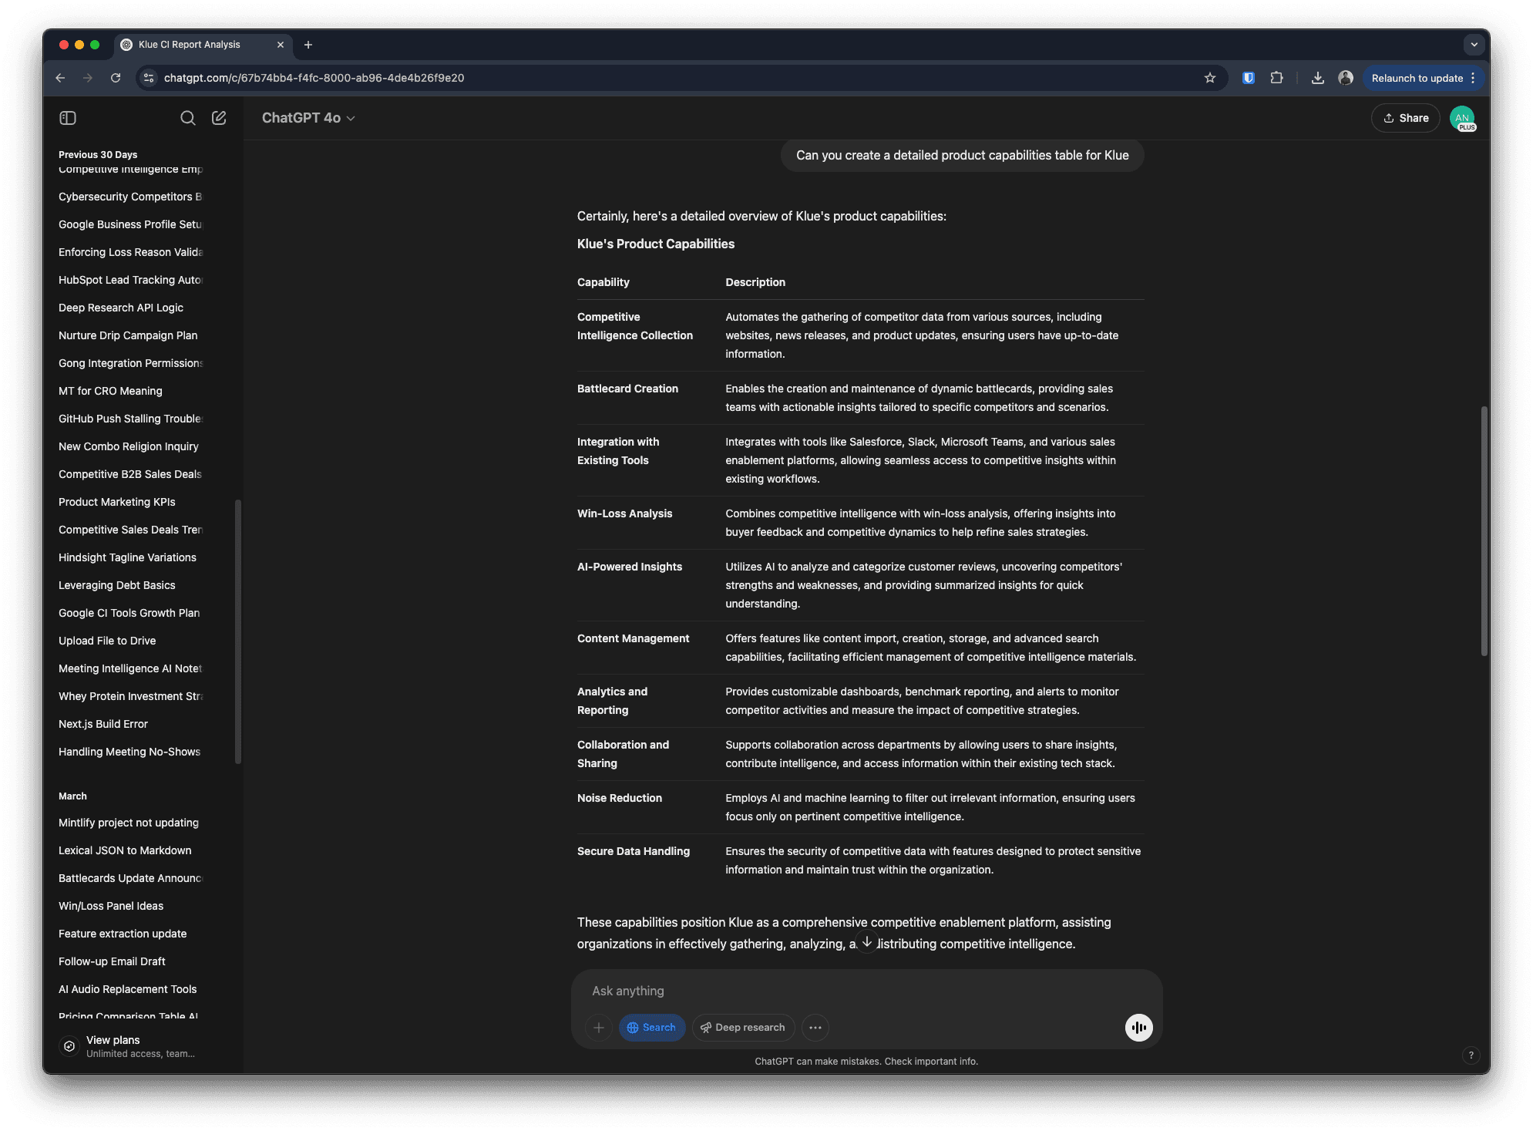The image size is (1533, 1131).
Task: Open the browser extensions puzzle icon
Action: 1277,78
